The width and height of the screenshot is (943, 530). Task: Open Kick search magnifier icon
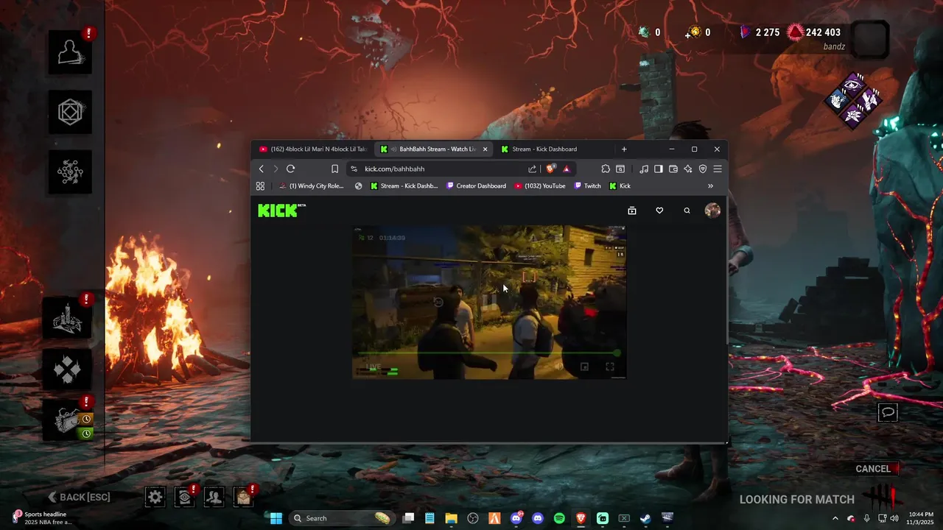(x=687, y=211)
